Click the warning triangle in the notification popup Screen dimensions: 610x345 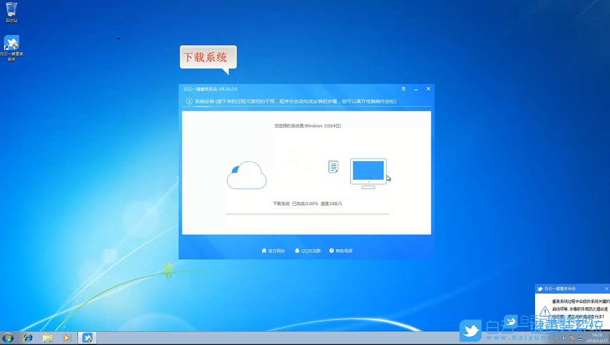tap(545, 311)
